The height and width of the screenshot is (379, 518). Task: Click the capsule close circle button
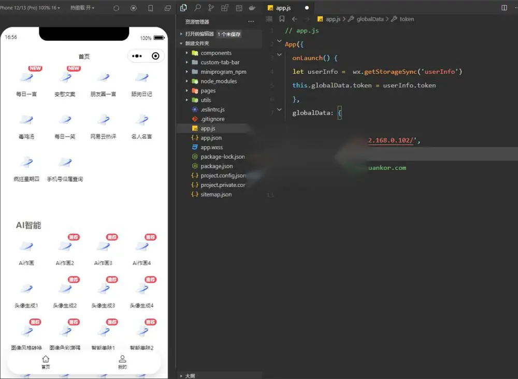(155, 56)
